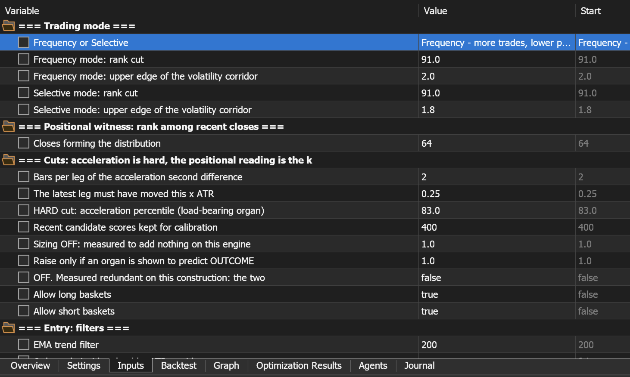Image resolution: width=630 pixels, height=377 pixels.
Task: Select Start 'false' for Allow short baskets
Action: (x=603, y=311)
